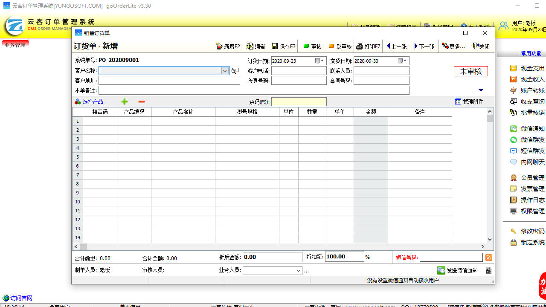
Task: Approve the order with 审核 button
Action: click(x=313, y=46)
